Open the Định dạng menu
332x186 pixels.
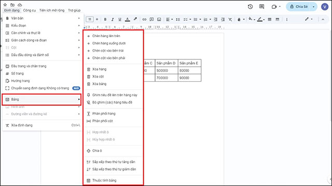pos(11,10)
